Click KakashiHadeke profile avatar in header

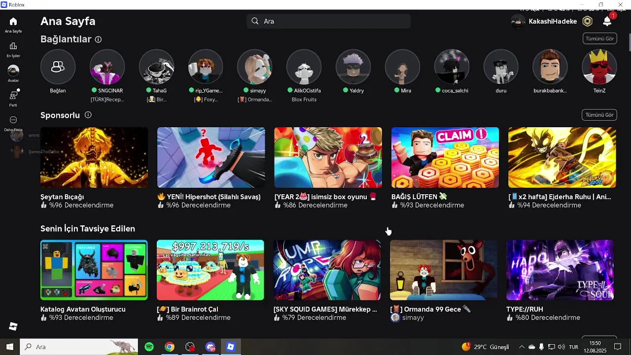[518, 21]
